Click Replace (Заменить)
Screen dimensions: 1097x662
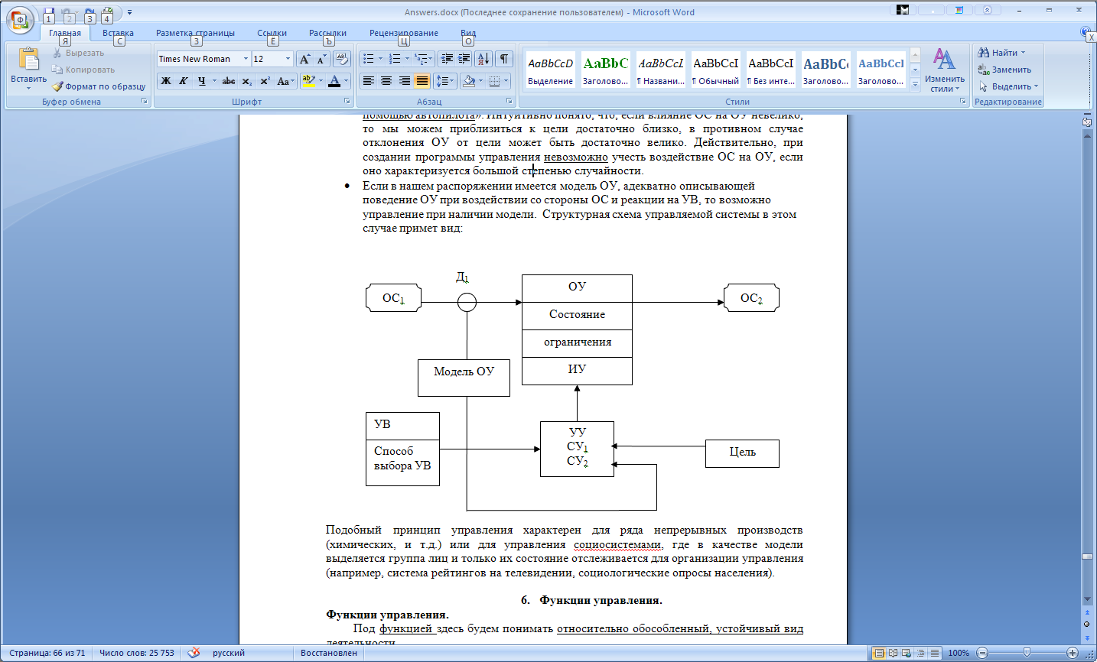point(1004,70)
